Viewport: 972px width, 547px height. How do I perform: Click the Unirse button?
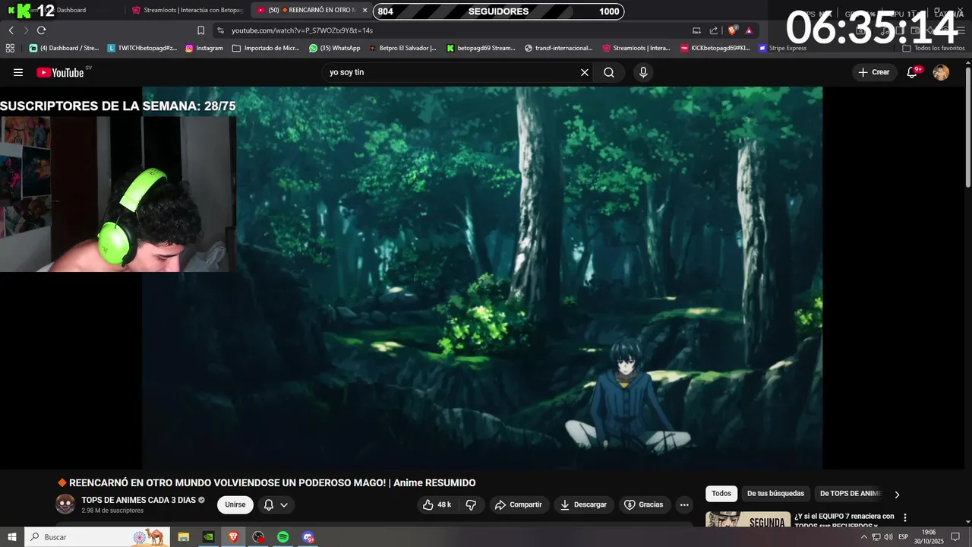pos(235,504)
